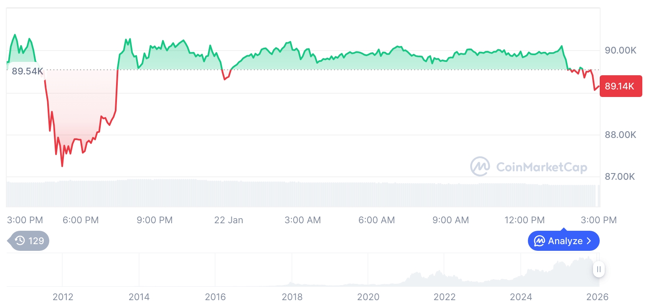Click the clock history icon beside 129
The image size is (654, 306).
tap(20, 241)
